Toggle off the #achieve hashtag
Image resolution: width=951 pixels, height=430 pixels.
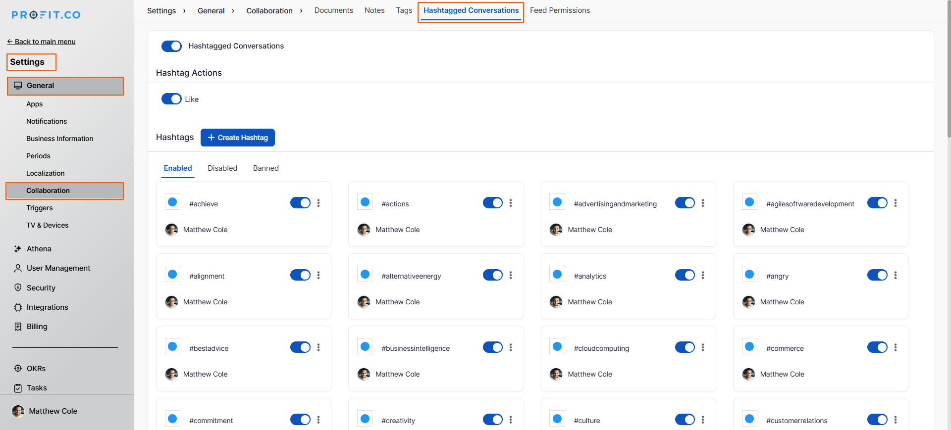tap(300, 203)
